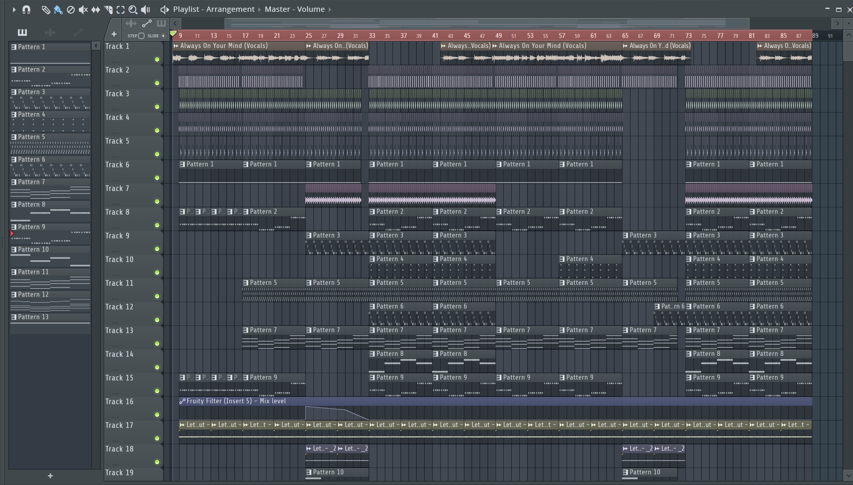The height and width of the screenshot is (485, 853).
Task: Add a new track with the plus button
Action: (x=114, y=34)
